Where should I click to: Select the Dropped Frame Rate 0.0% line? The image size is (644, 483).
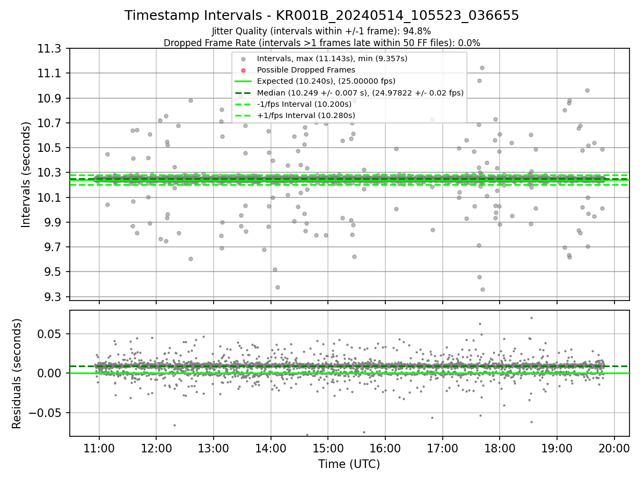click(x=321, y=43)
